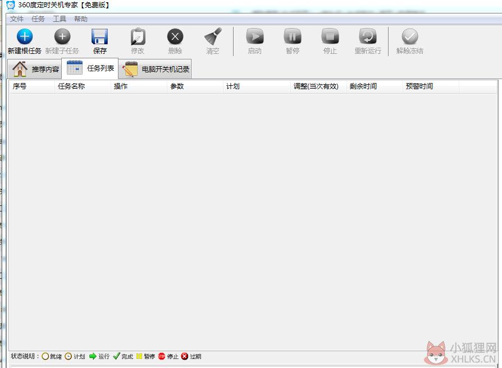Viewport: 502px width, 368px height.
Task: Open the 文件 menu
Action: [x=17, y=19]
